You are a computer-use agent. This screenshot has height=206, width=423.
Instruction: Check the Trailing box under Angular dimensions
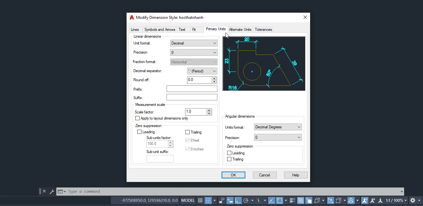pyautogui.click(x=229, y=159)
